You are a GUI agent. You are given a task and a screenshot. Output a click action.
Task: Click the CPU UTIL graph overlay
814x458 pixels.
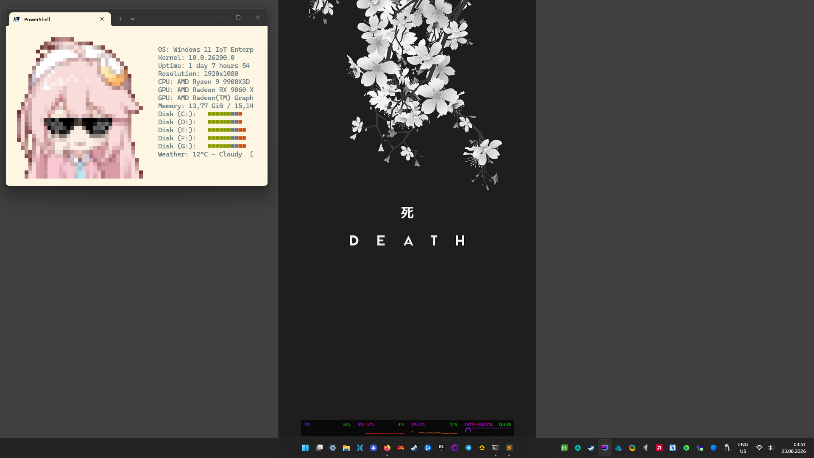click(x=434, y=428)
